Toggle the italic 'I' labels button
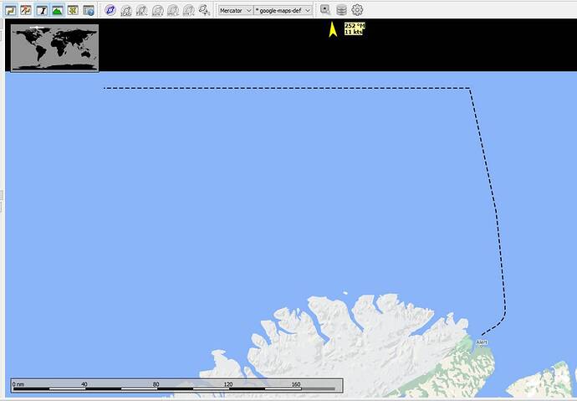 click(42, 10)
